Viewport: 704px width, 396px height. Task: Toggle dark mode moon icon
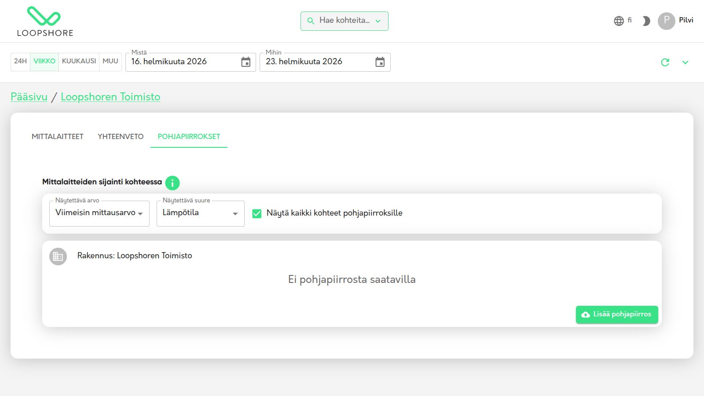pos(646,21)
